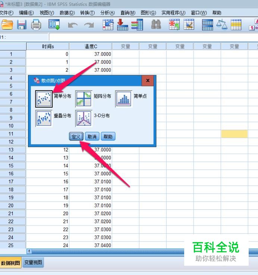The width and height of the screenshot is (258, 275).
Task: Select the 时间s column header
Action: point(48,47)
